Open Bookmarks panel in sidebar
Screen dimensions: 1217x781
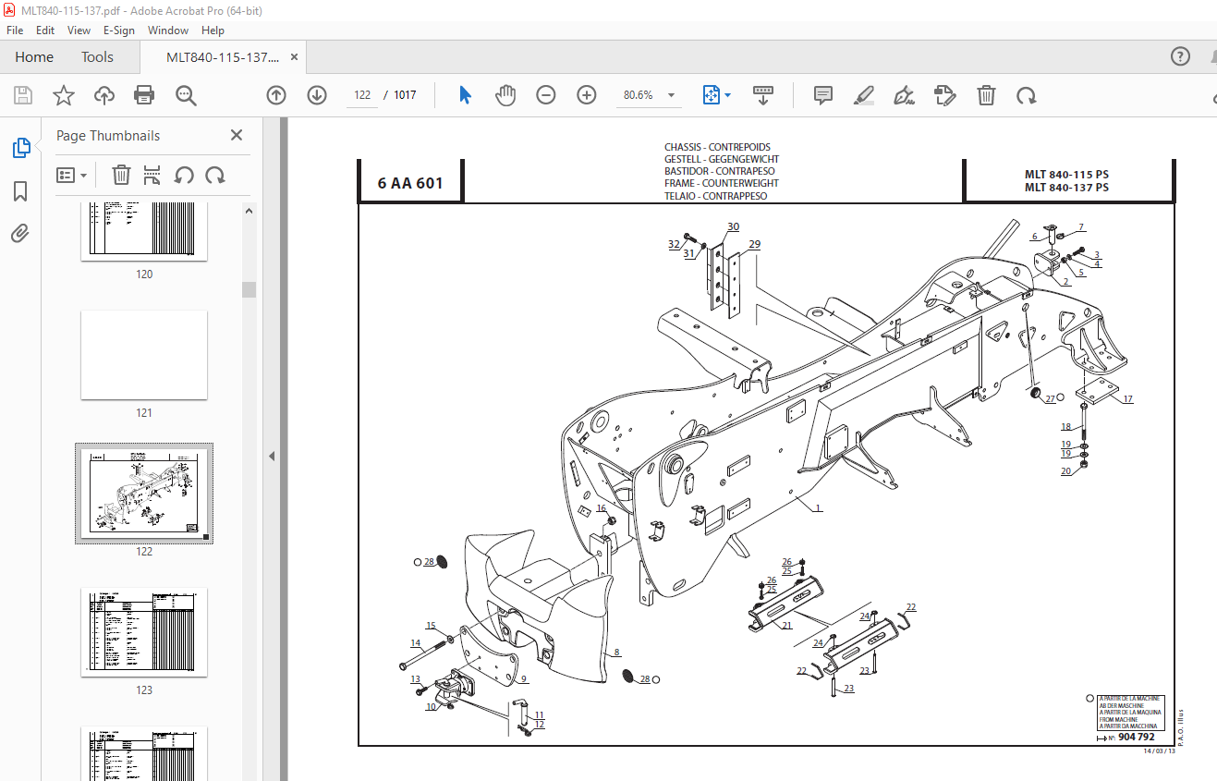pyautogui.click(x=20, y=191)
